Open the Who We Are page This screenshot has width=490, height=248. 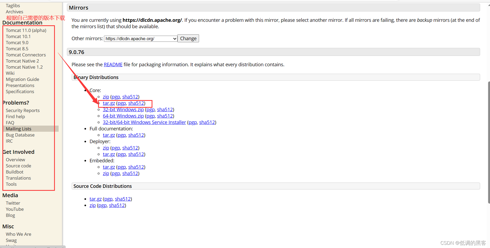pos(18,234)
